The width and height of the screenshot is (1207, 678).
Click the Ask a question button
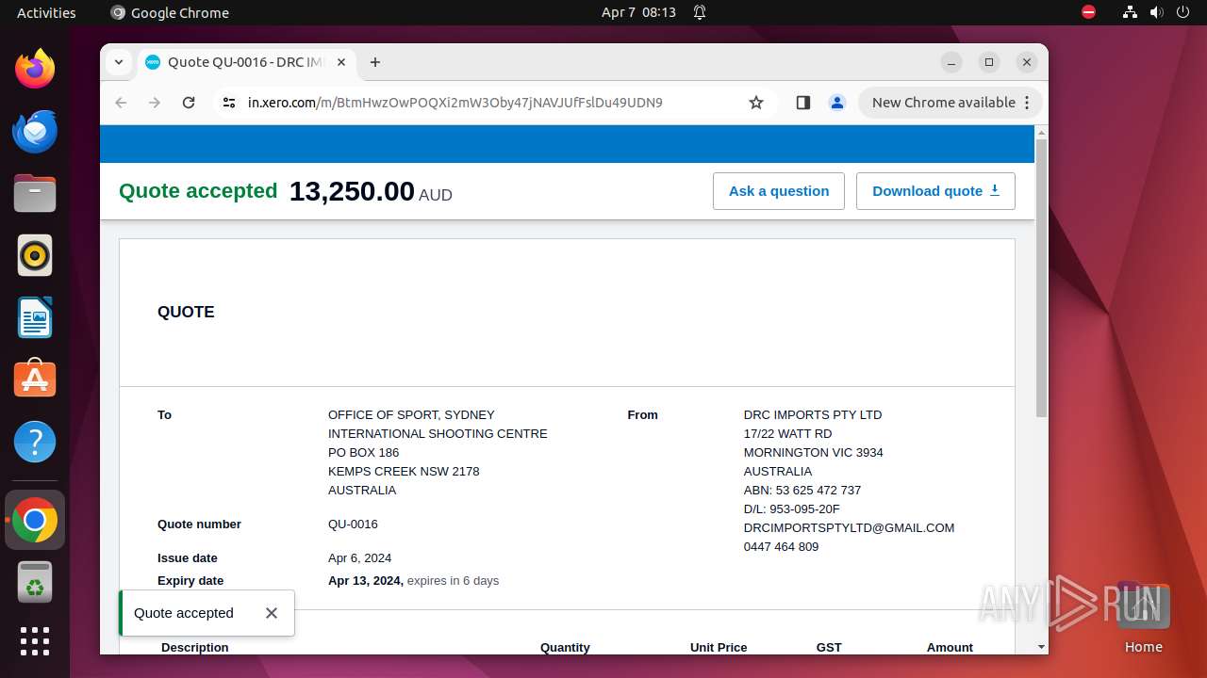point(779,191)
